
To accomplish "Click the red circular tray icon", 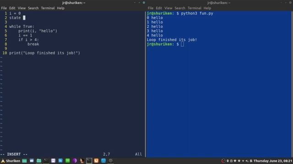I will [x=223, y=161].
